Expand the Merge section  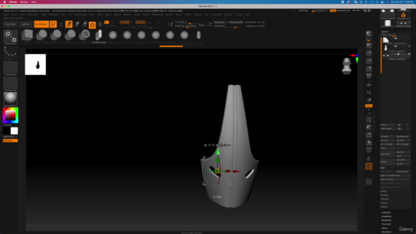click(x=384, y=191)
